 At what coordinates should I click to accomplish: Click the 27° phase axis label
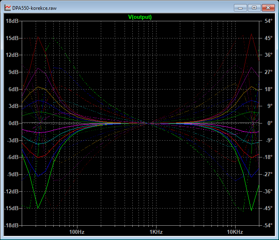coord(268,72)
